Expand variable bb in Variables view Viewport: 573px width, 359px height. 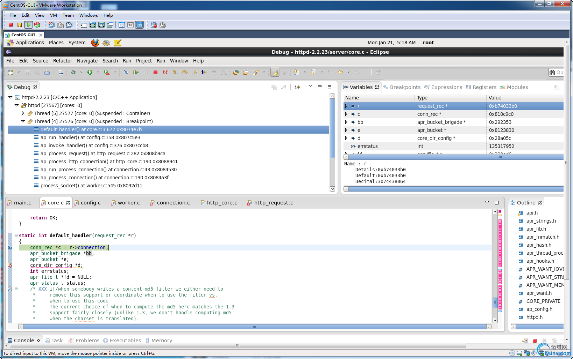[x=346, y=122]
